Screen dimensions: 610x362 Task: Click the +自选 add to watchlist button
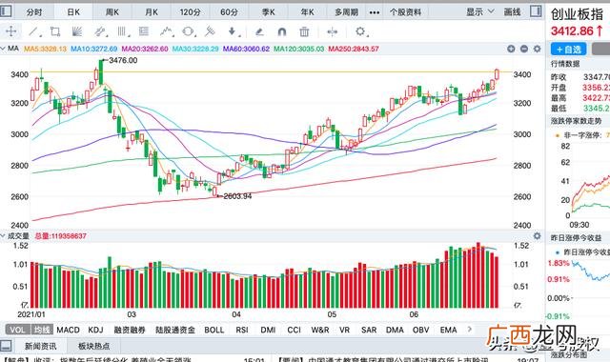569,50
